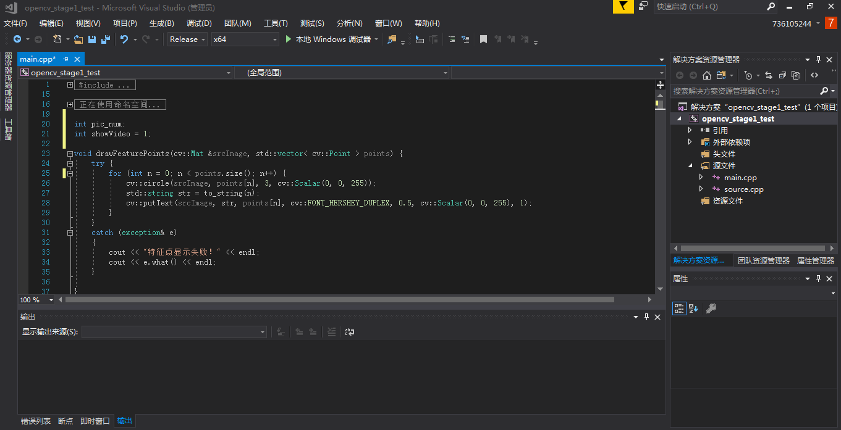Toggle categorized view in Properties panel
The image size is (841, 430).
click(679, 308)
